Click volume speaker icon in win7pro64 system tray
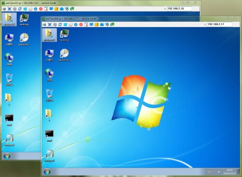The width and height of the screenshot is (242, 177). point(219,172)
